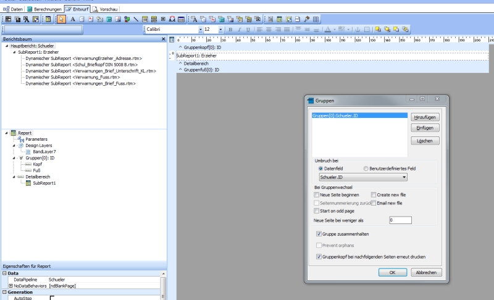Open the Schueler.ID data field dropdown

(404, 177)
